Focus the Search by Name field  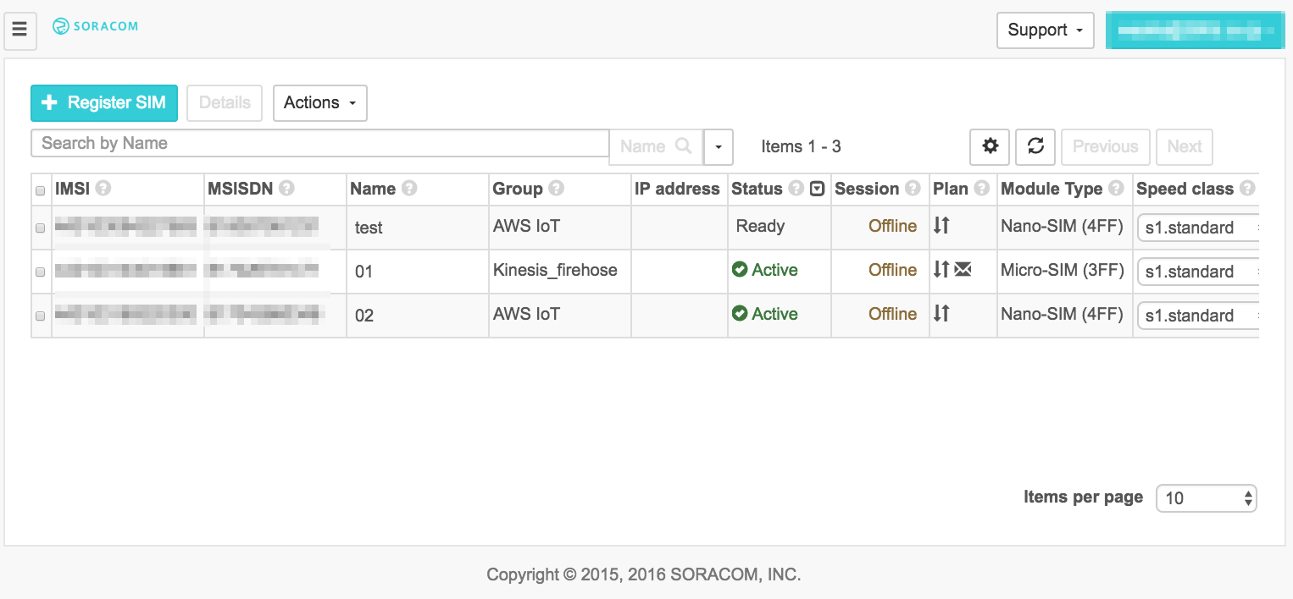(319, 143)
